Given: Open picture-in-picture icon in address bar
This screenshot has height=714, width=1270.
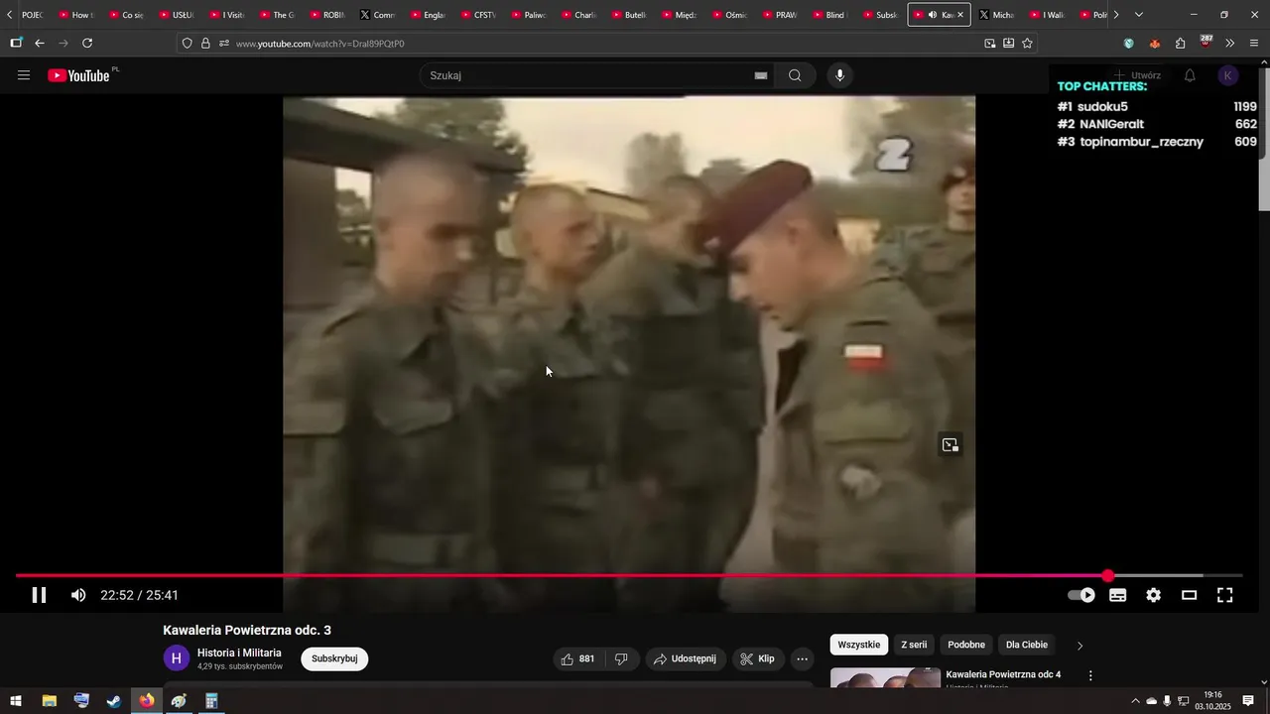Looking at the screenshot, I should point(990,44).
